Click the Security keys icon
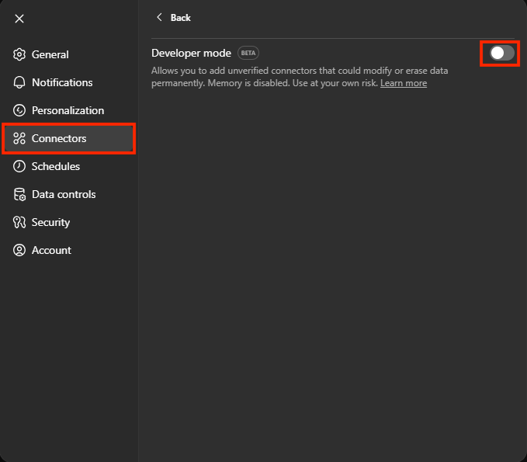Image resolution: width=527 pixels, height=462 pixels. click(x=19, y=222)
